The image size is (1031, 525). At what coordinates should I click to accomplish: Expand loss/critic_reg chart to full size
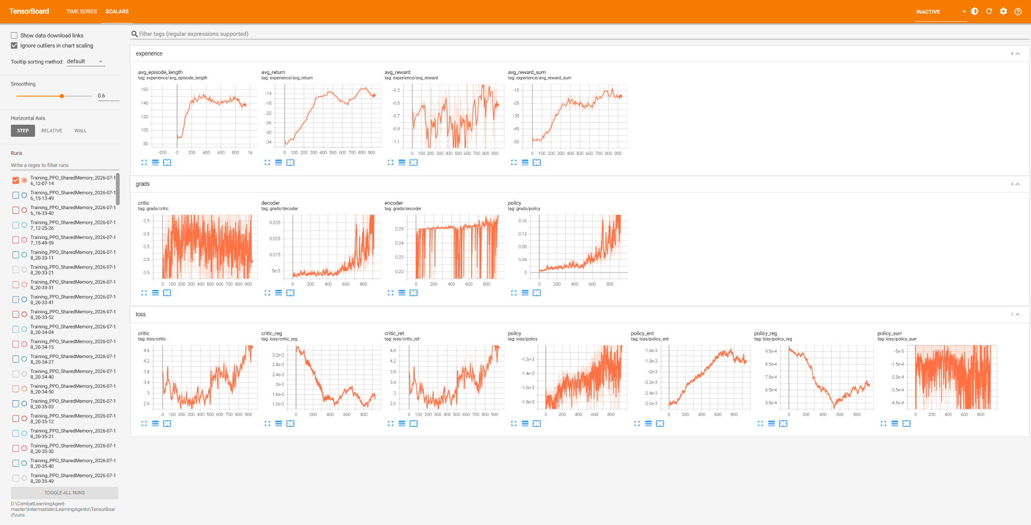pos(267,423)
